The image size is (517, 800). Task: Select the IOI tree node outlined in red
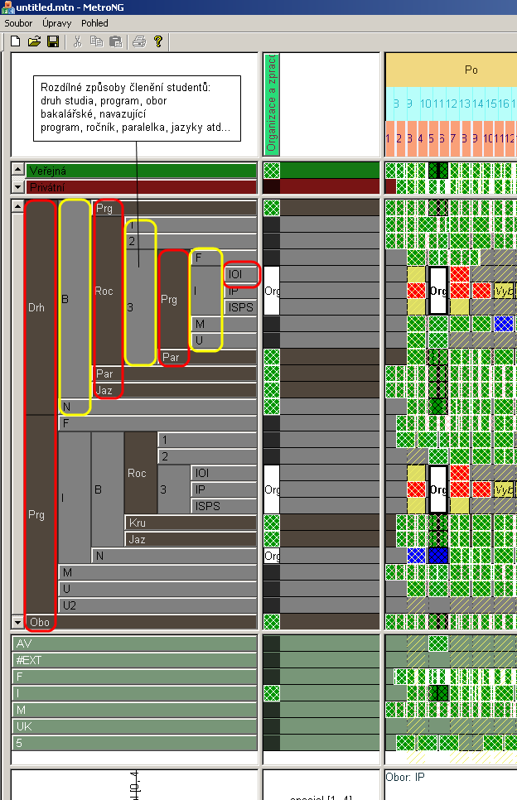(x=241, y=274)
